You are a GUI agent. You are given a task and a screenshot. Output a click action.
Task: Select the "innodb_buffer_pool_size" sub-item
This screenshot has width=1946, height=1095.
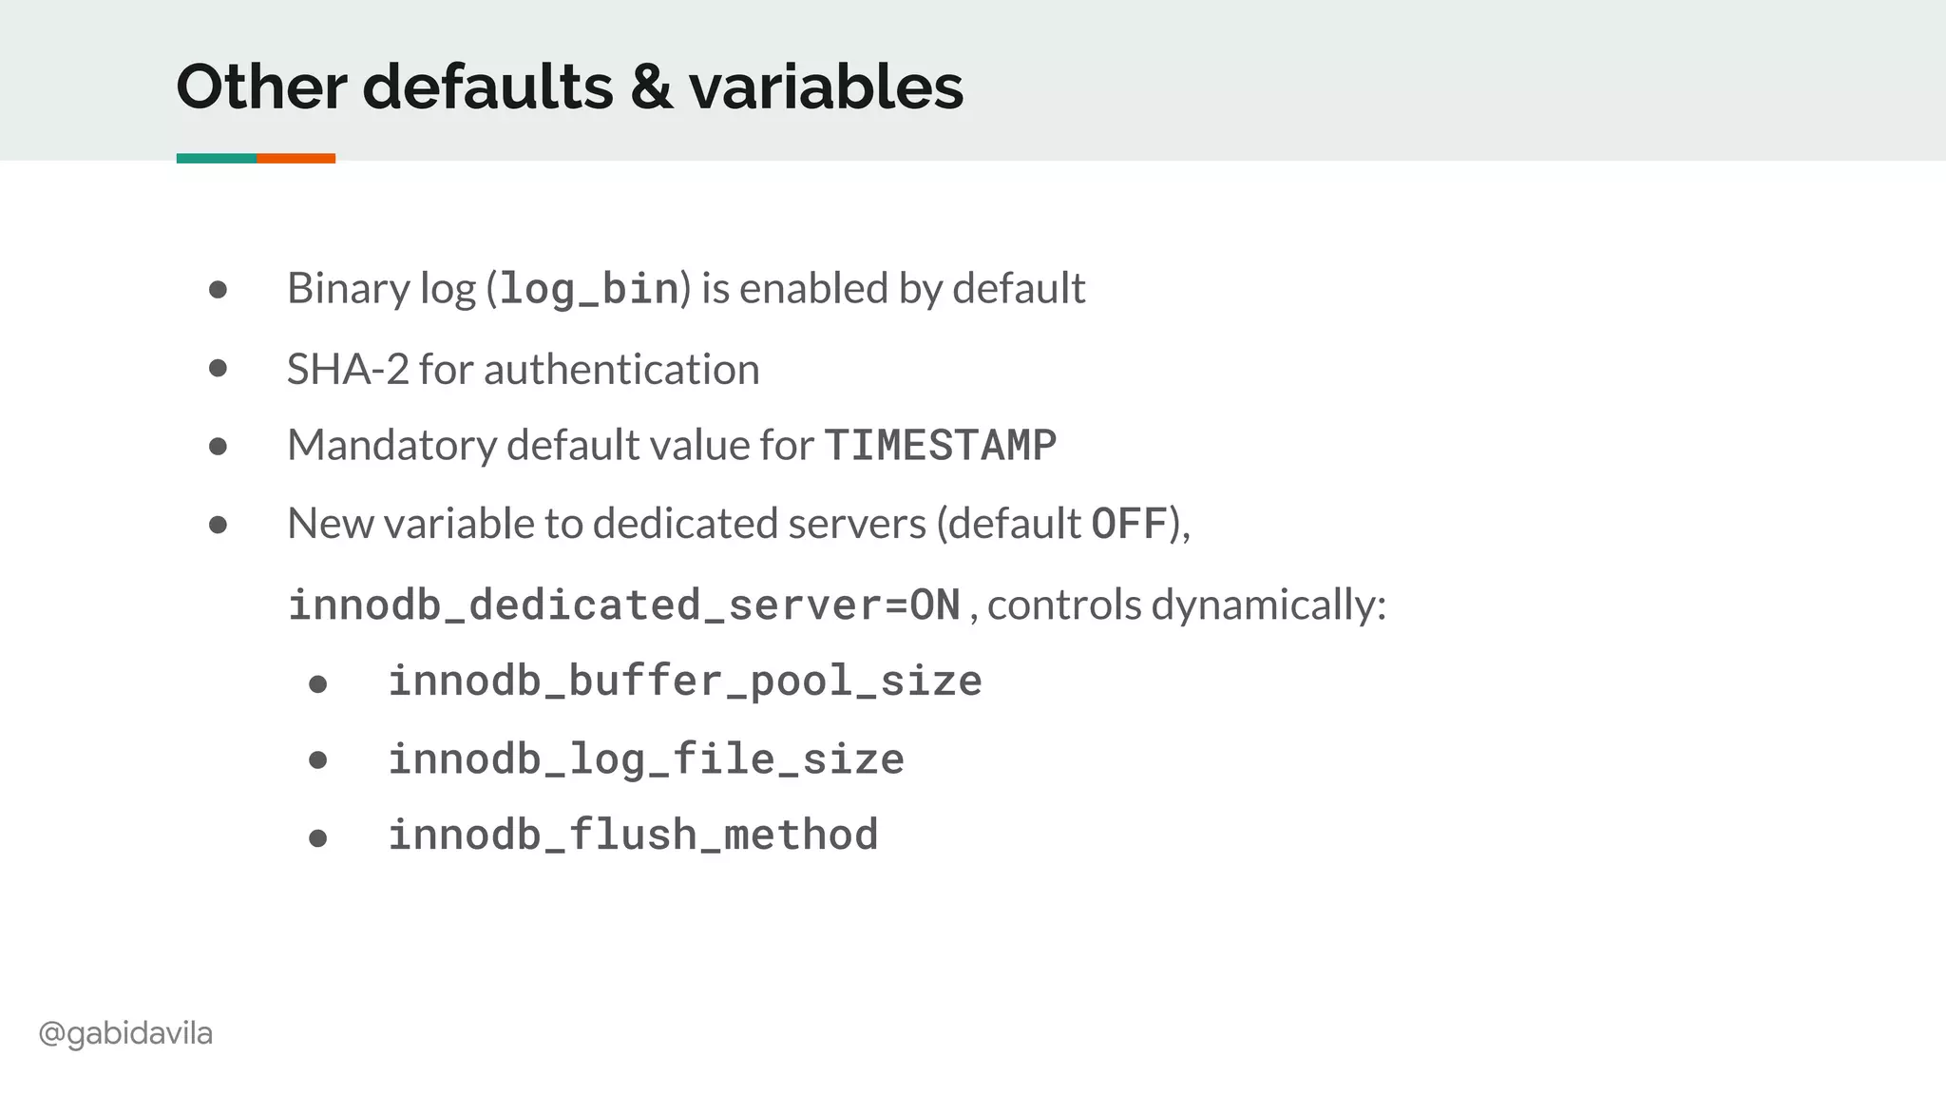tap(685, 682)
